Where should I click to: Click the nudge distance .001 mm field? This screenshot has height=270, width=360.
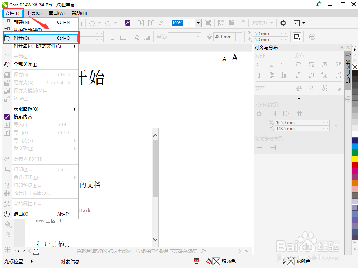pyautogui.click(x=225, y=37)
